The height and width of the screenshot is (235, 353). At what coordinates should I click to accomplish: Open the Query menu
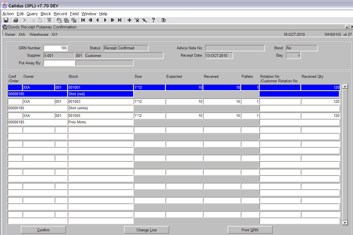pyautogui.click(x=32, y=14)
